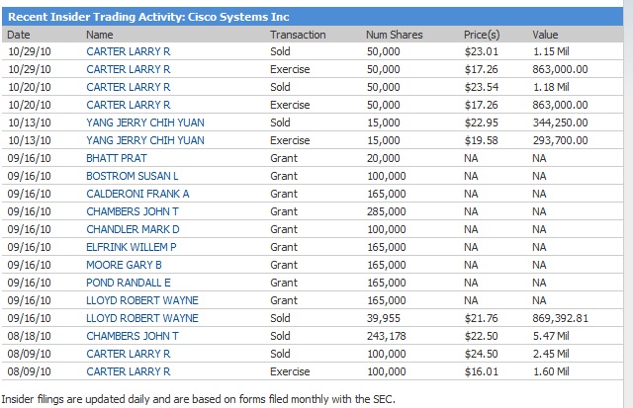Viewport: 633px width, 408px height.
Task: Open YANG JERRY CHIH YUAN in Exercise row
Action: point(145,140)
